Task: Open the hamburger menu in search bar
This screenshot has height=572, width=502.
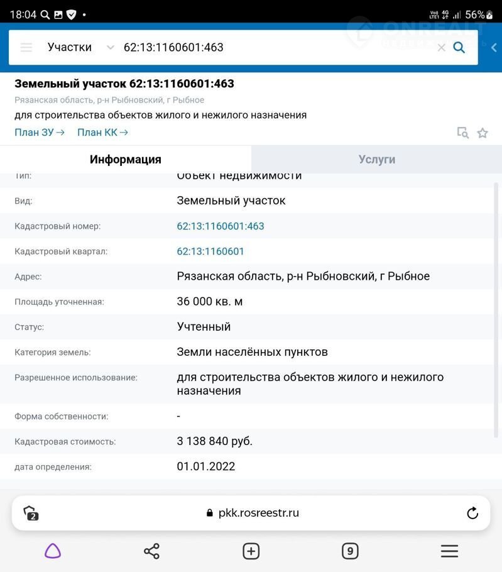Action: point(26,47)
